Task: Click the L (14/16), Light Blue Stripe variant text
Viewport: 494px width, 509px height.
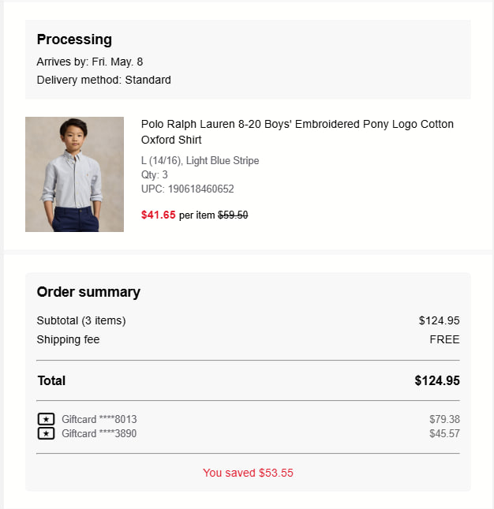Action: click(x=200, y=160)
